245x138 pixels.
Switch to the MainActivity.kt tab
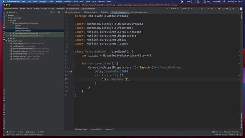click(90, 12)
